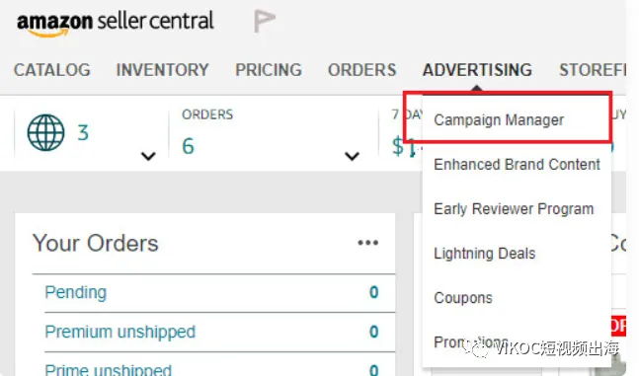Open the ADVERTISING menu
Viewport: 639px width, 376px height.
[478, 70]
